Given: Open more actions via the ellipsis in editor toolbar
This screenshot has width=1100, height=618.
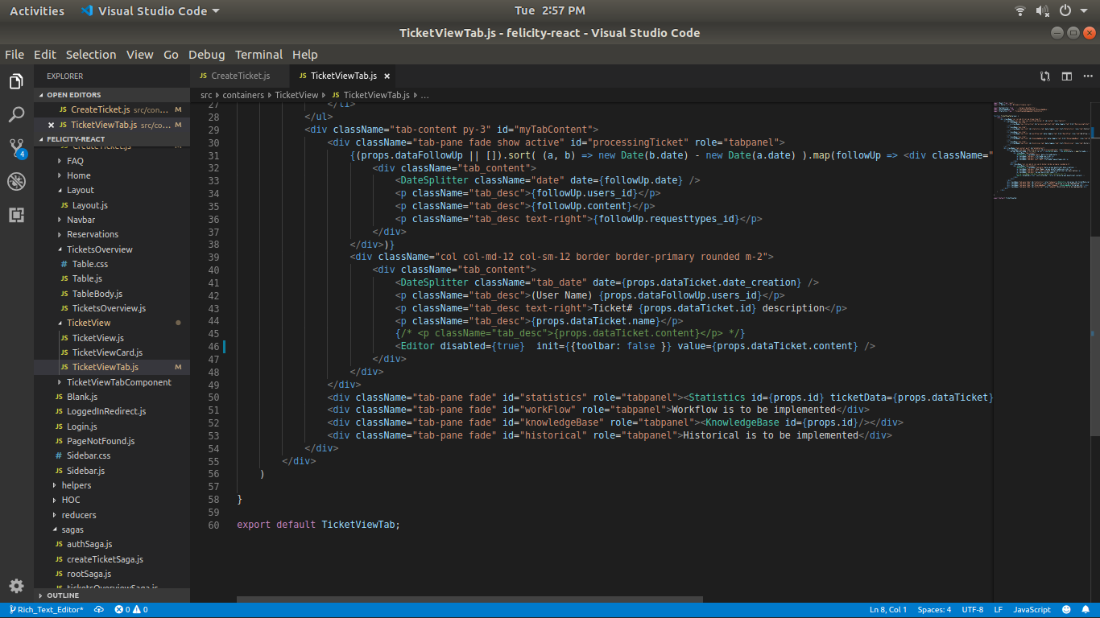Looking at the screenshot, I should pos(1088,76).
